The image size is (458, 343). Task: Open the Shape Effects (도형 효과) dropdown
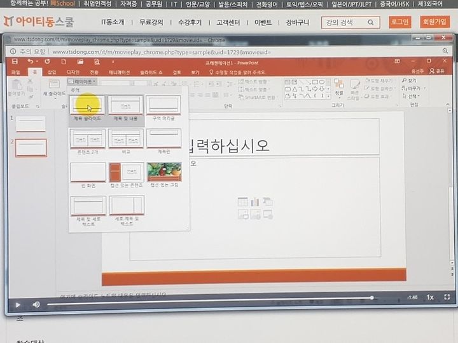pos(377,96)
